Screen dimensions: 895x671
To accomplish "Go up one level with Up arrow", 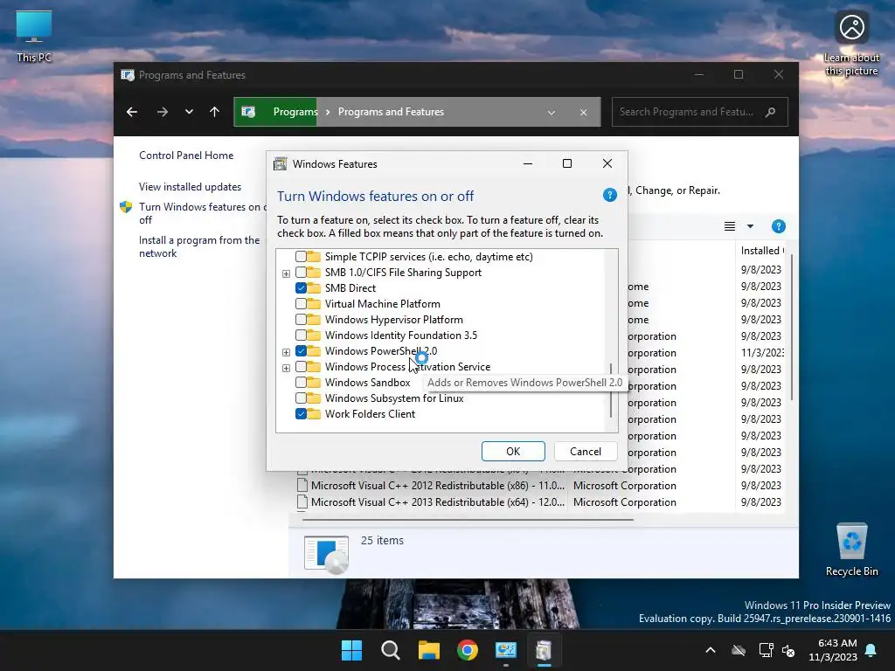I will coord(215,112).
